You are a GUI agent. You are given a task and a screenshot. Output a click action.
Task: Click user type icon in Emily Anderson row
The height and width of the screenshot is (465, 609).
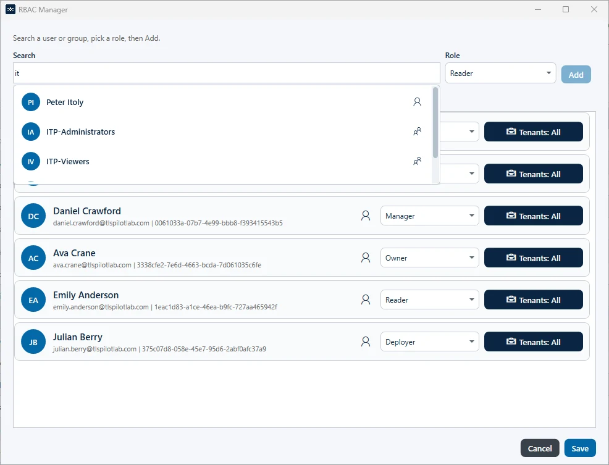tap(366, 300)
